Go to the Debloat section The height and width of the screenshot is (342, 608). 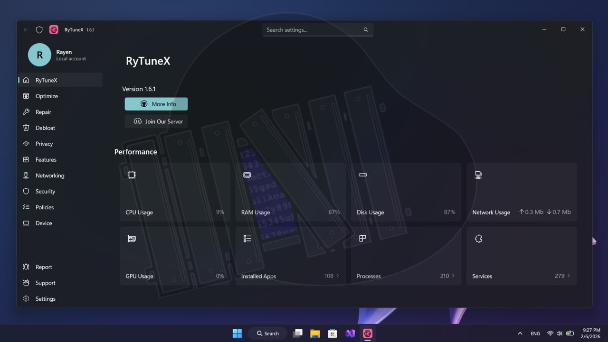click(45, 128)
